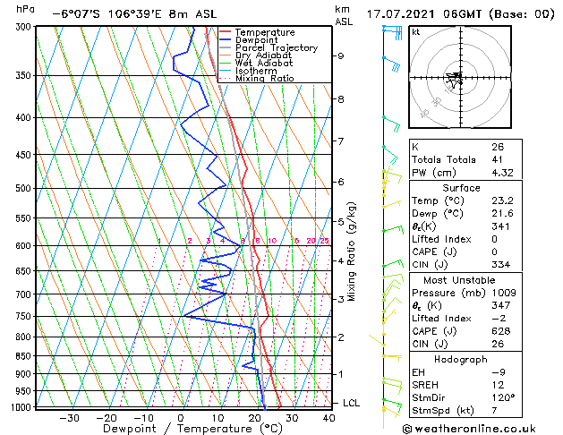Click the Surface section heading
The height and width of the screenshot is (435, 563).
[x=461, y=188]
